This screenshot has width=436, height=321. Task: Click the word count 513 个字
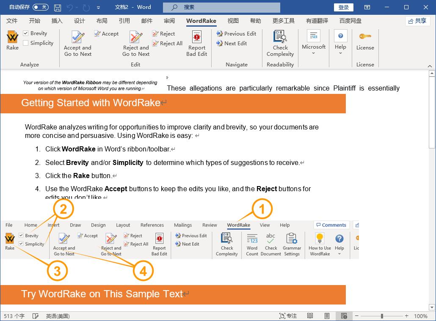point(14,316)
